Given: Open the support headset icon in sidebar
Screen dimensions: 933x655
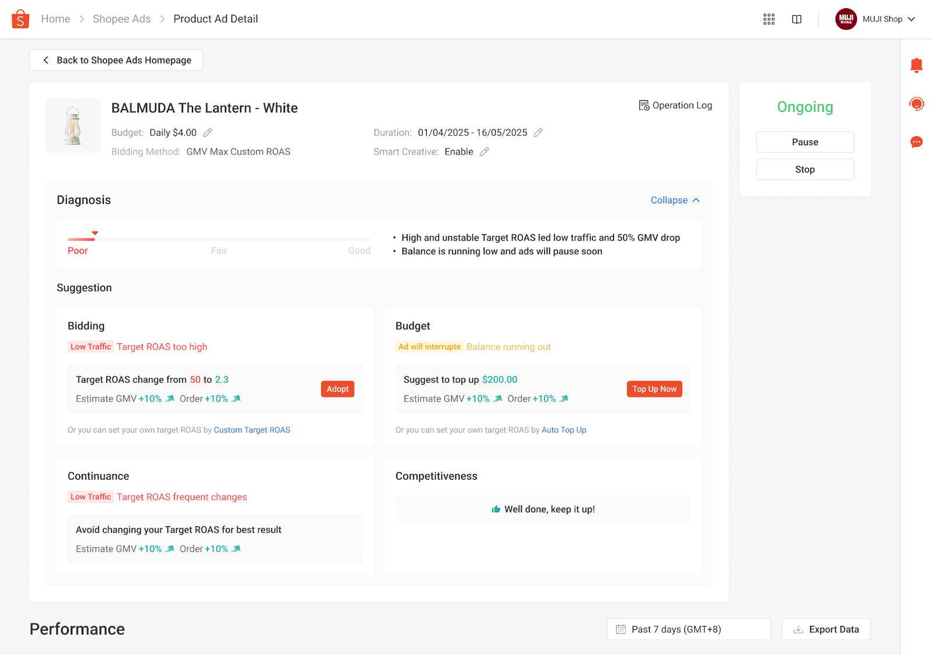Looking at the screenshot, I should (916, 104).
